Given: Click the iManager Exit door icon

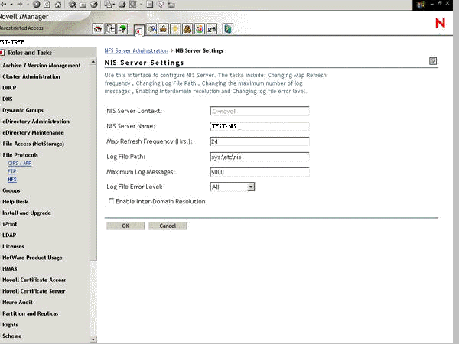Looking at the screenshot, I should pyautogui.click(x=110, y=29).
